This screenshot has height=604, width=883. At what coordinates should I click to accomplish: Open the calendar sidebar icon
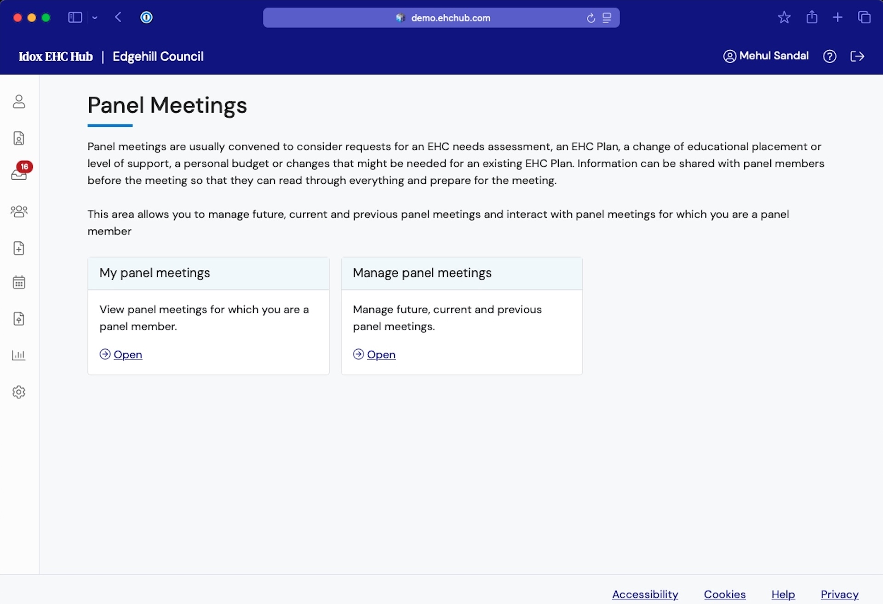(19, 282)
